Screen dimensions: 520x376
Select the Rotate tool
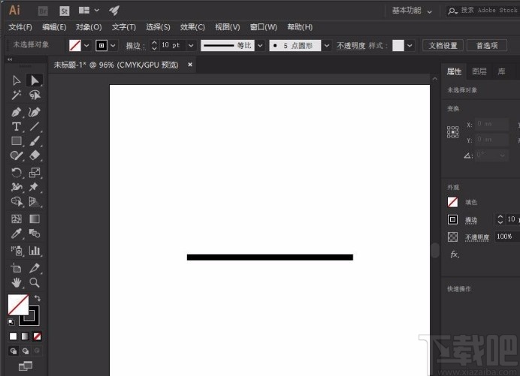tap(17, 173)
